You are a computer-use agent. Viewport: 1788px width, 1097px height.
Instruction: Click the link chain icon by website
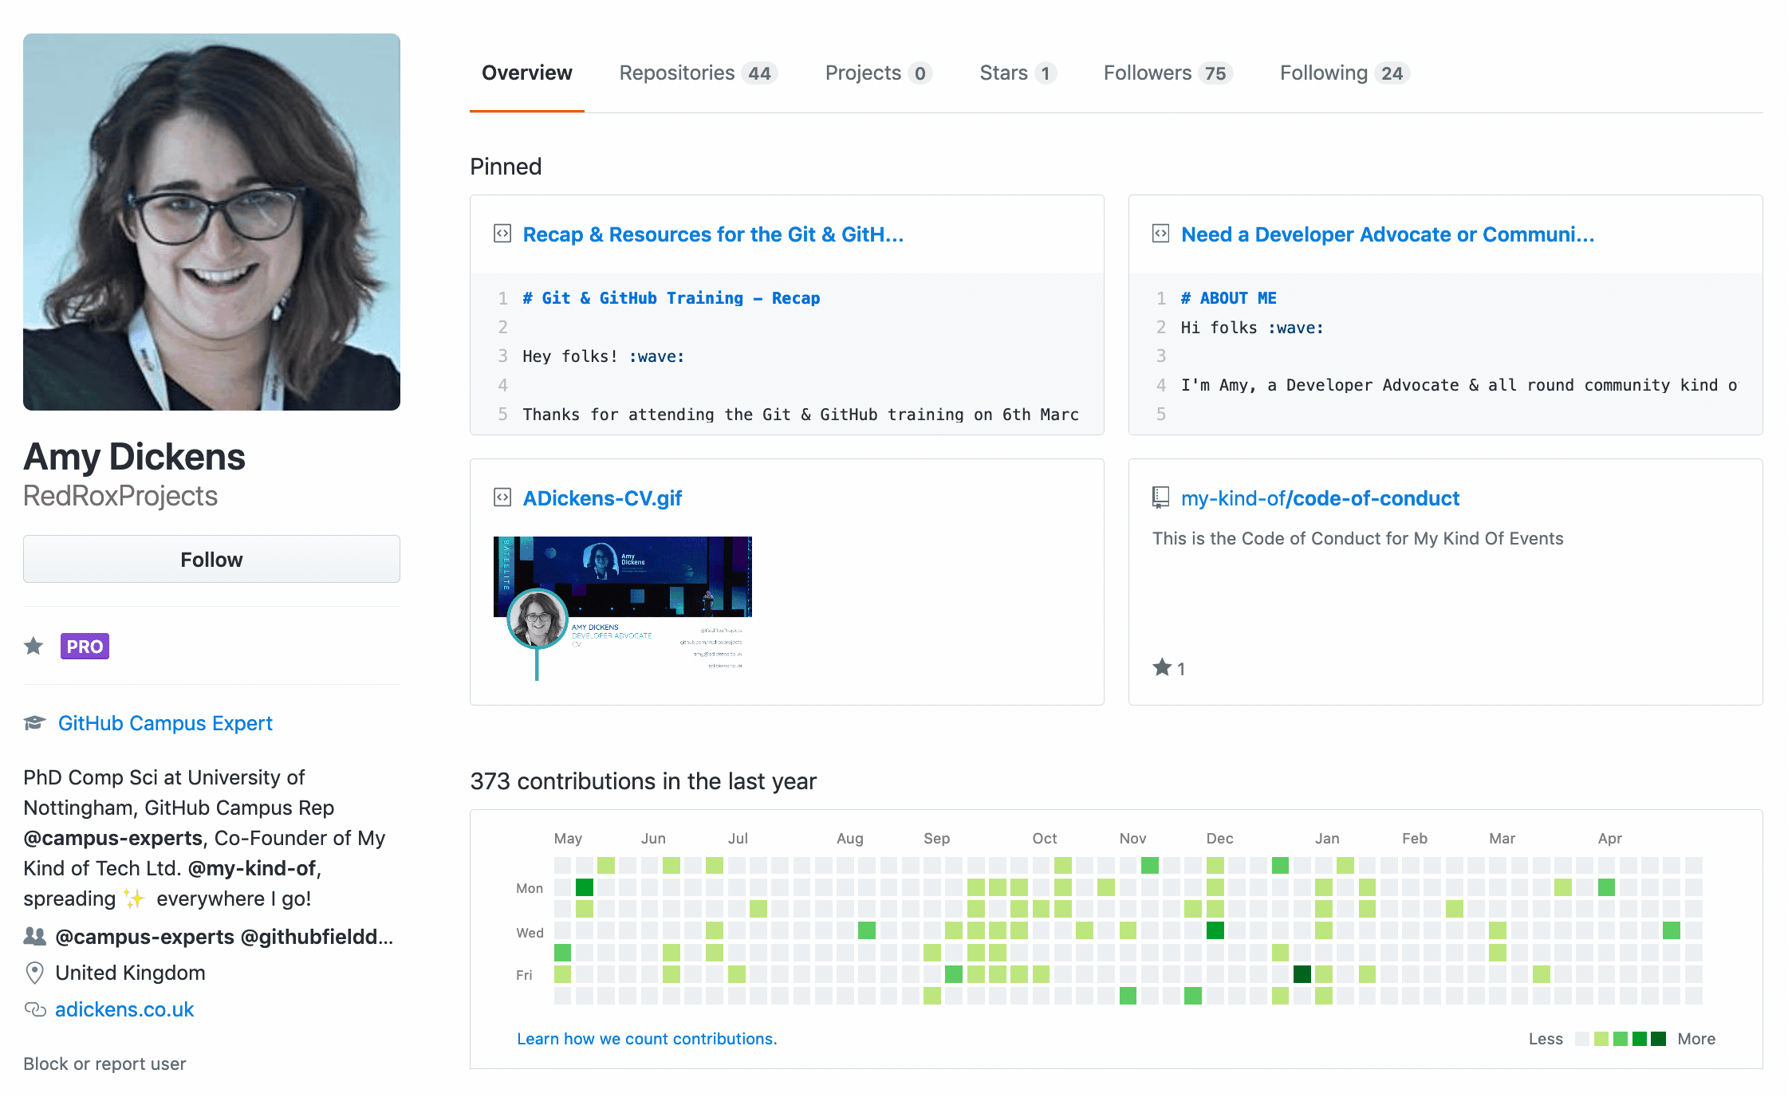click(x=34, y=1009)
